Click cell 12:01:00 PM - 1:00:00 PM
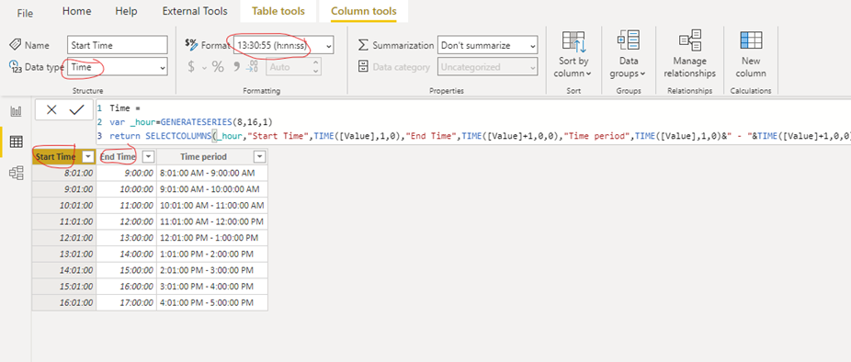Image resolution: width=851 pixels, height=362 pixels. click(212, 238)
